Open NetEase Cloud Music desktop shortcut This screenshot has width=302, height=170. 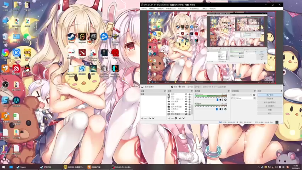[16, 70]
